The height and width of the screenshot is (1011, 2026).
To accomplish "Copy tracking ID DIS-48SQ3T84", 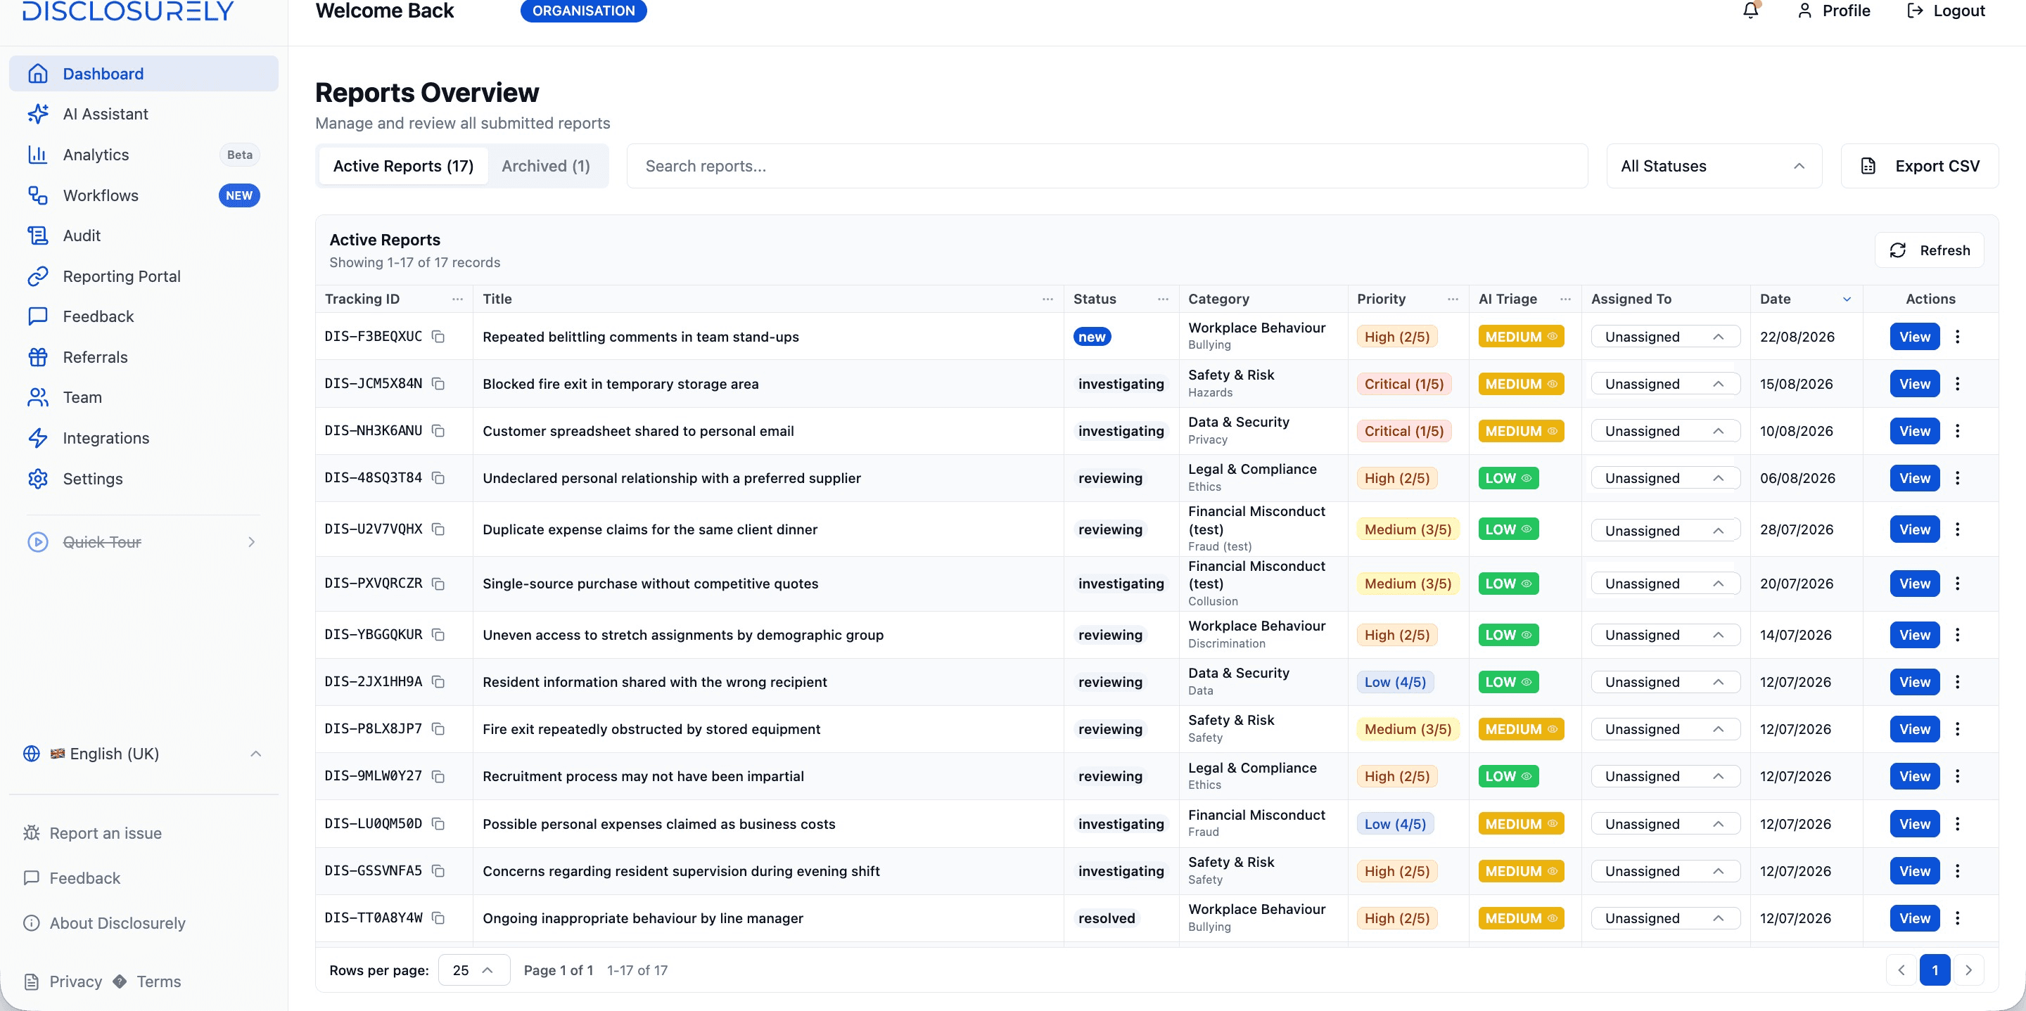I will (438, 478).
